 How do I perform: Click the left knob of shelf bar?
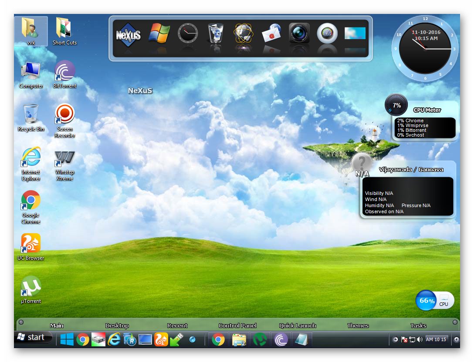coord(21,322)
